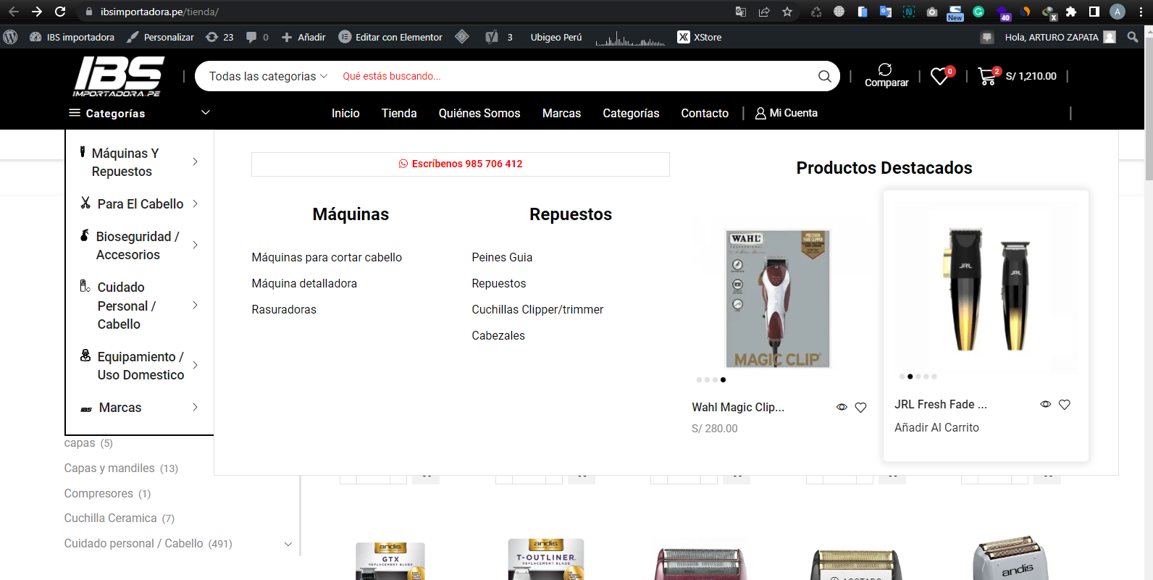
Task: Open the Comparar refresh icon
Action: point(885,70)
